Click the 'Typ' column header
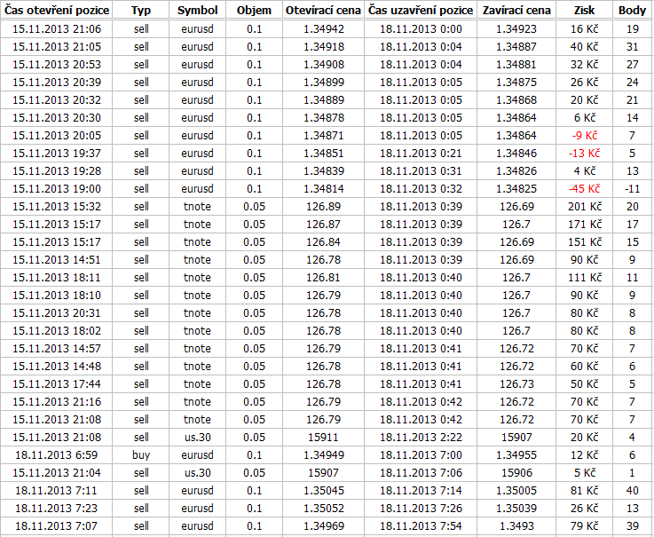Screen dimensions: 654x537 click(x=141, y=11)
